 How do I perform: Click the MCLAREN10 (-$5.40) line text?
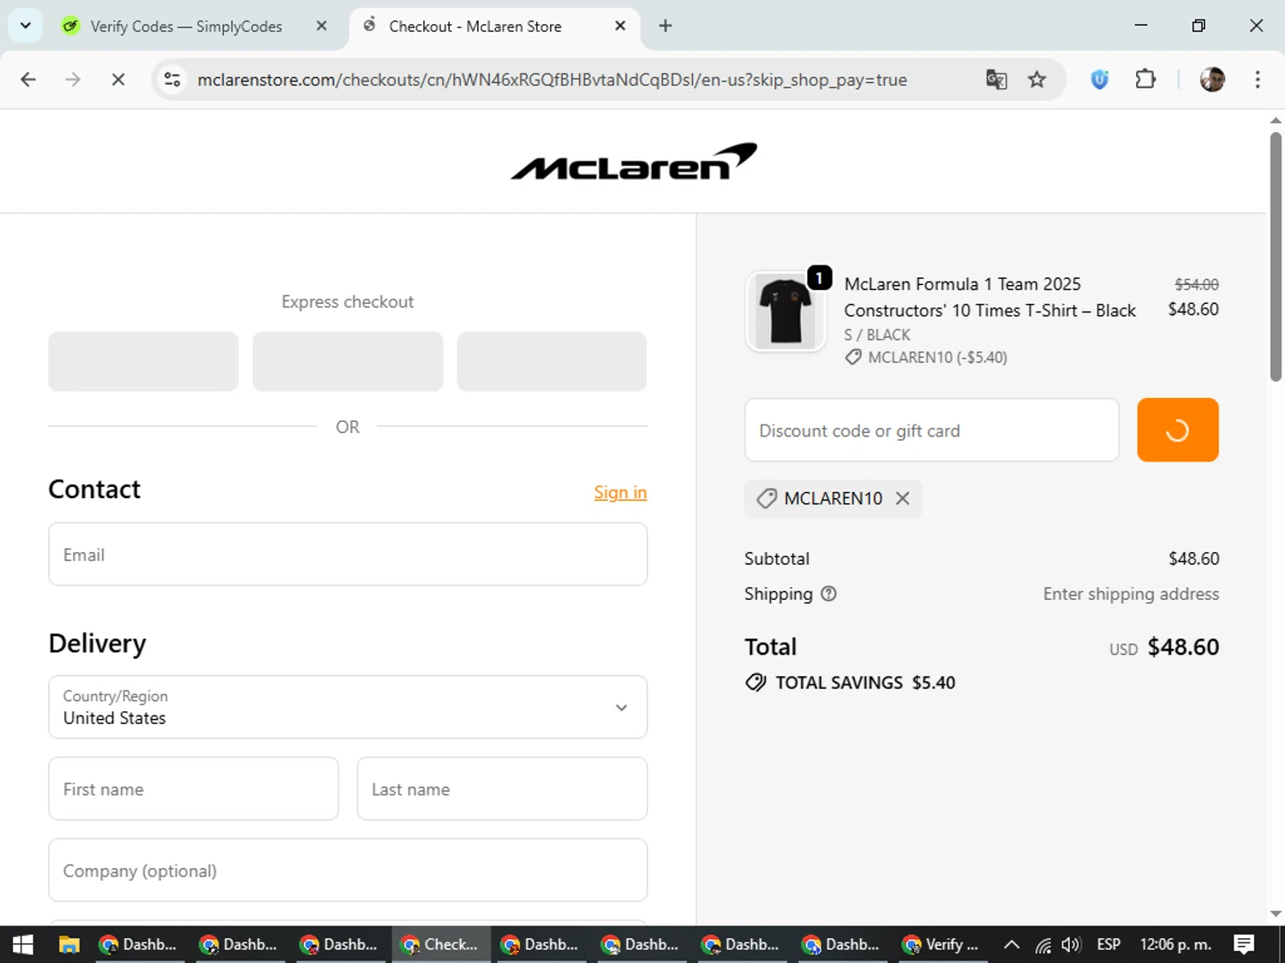click(x=937, y=357)
